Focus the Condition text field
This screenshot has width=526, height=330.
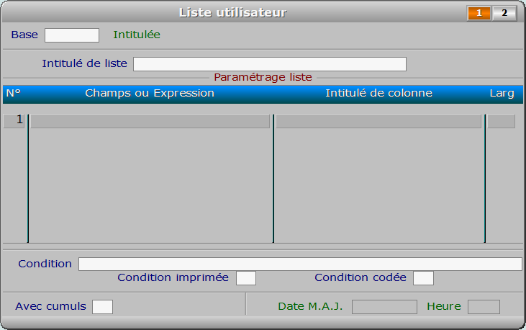pyautogui.click(x=300, y=264)
